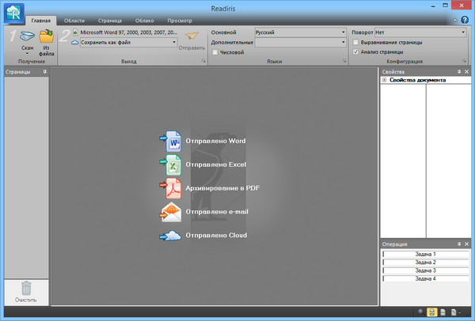This screenshot has width=475, height=321.
Task: Click the Отправлено Word icon
Action: (x=172, y=142)
